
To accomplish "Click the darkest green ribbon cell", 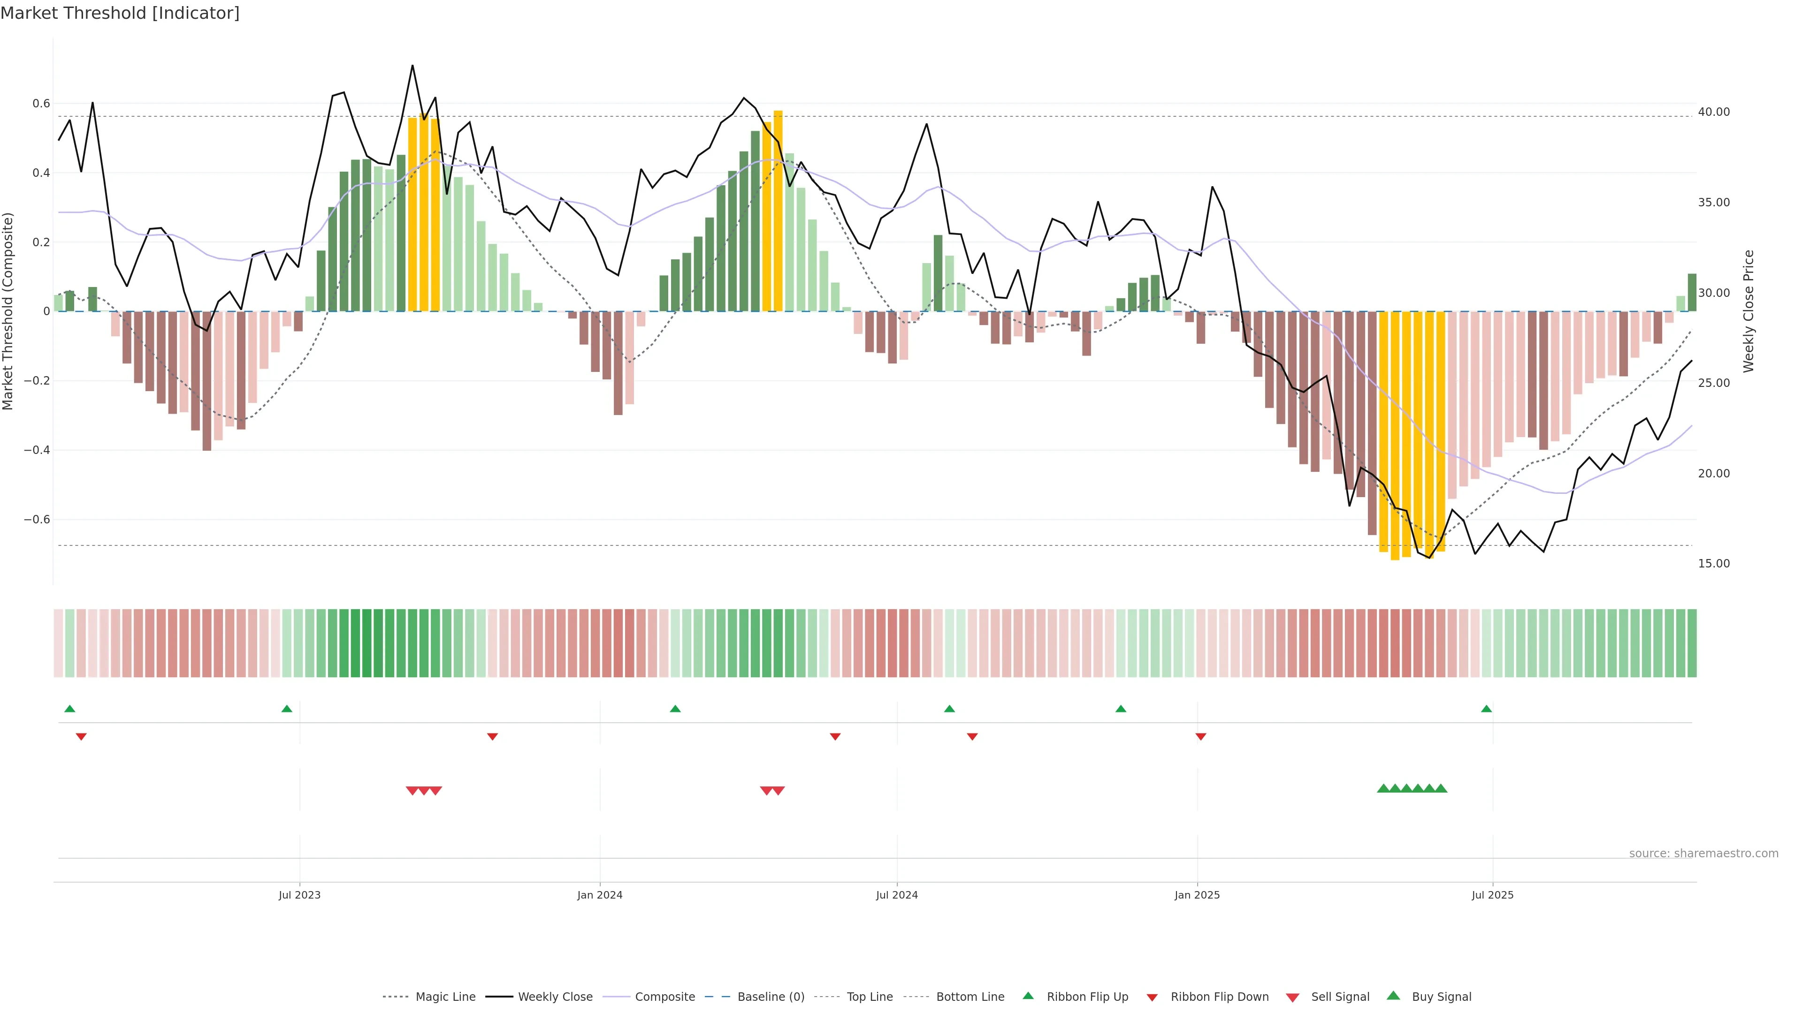I will [367, 643].
